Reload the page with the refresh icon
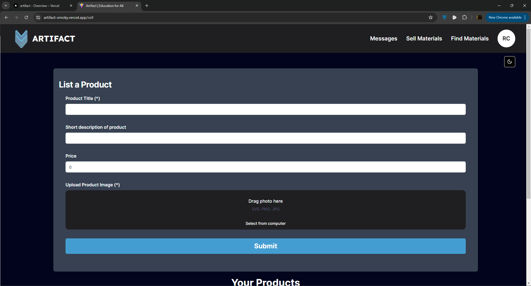The height and width of the screenshot is (286, 531). [26, 17]
